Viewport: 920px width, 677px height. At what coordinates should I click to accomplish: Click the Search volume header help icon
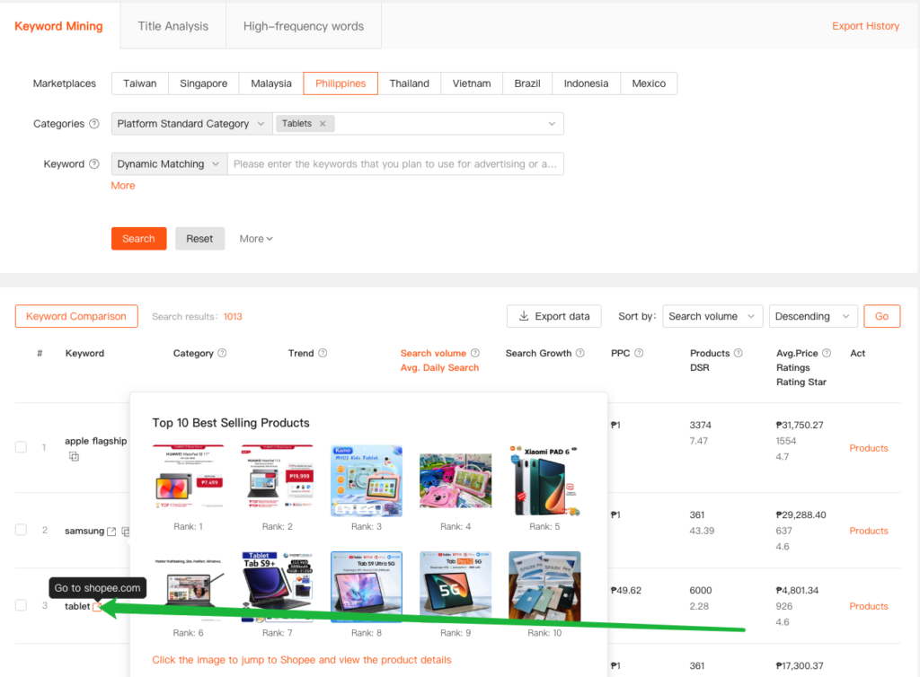(475, 354)
